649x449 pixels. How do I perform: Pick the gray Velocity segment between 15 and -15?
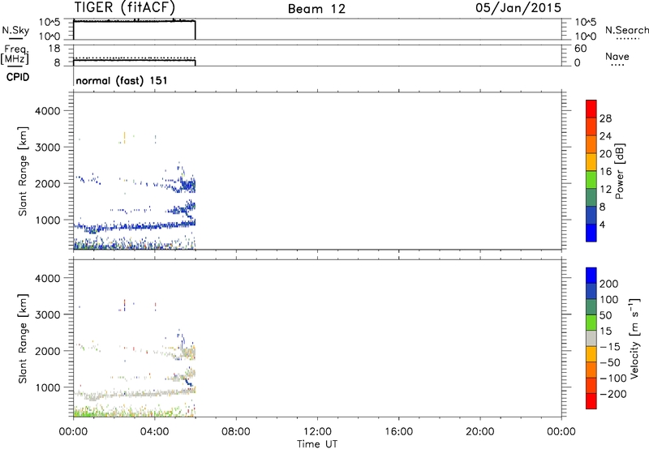click(591, 338)
